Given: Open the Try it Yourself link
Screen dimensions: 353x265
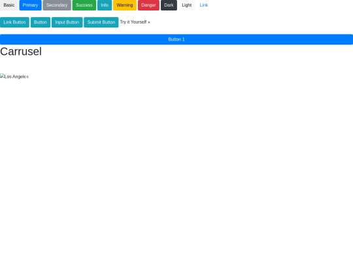Looking at the screenshot, I should 135,22.
